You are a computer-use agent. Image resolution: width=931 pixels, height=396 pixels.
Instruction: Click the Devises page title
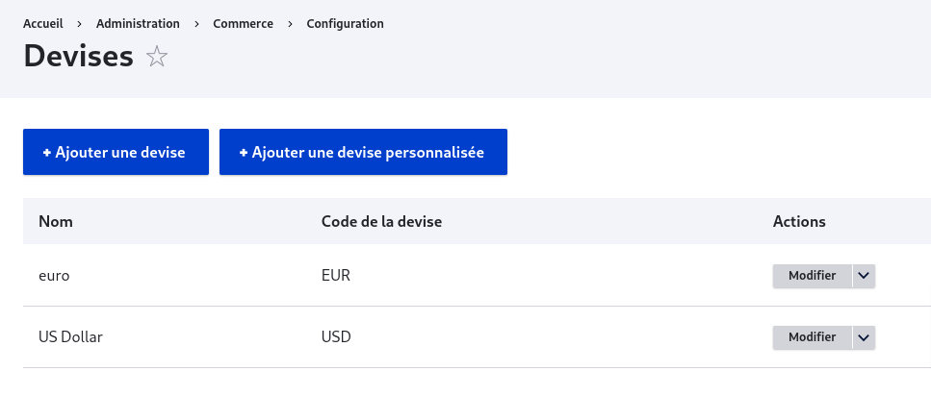coord(78,57)
